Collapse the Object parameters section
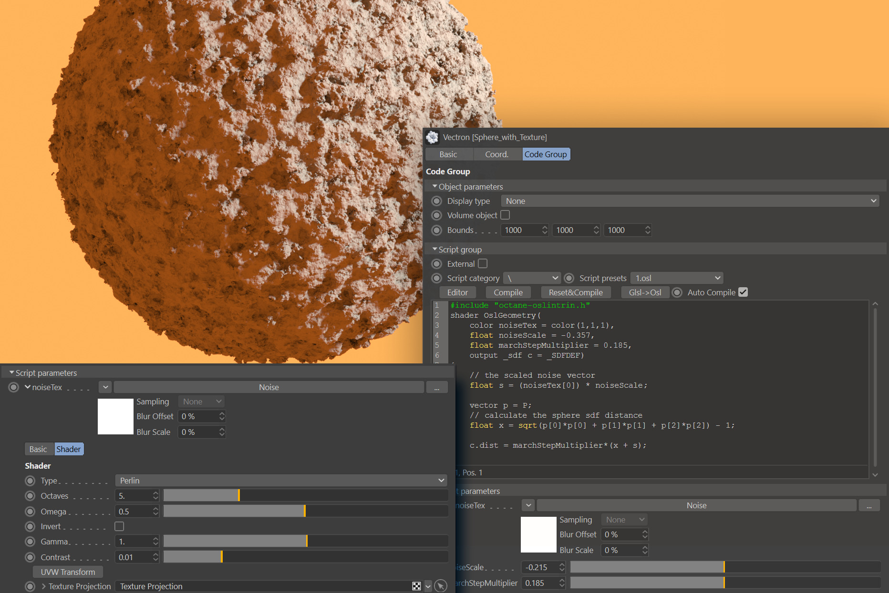 coord(434,186)
